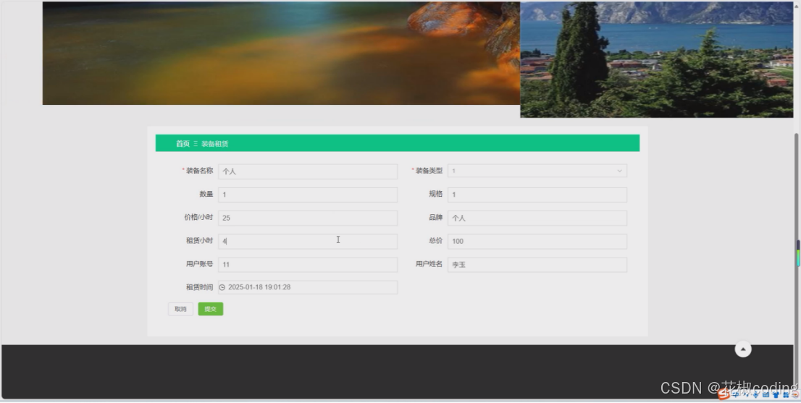Click the scroll-to-top arrow button
This screenshot has height=403, width=801.
743,349
